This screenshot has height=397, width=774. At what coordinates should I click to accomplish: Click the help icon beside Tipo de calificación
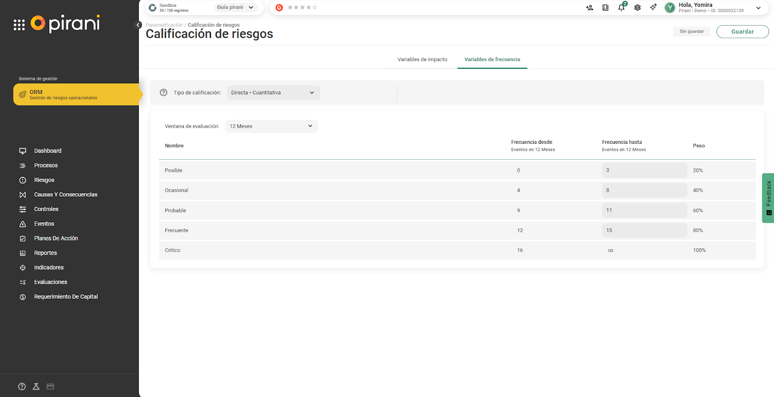click(x=164, y=92)
